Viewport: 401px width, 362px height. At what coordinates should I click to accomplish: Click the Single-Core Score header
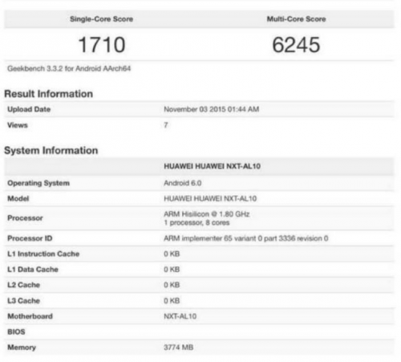tap(101, 19)
